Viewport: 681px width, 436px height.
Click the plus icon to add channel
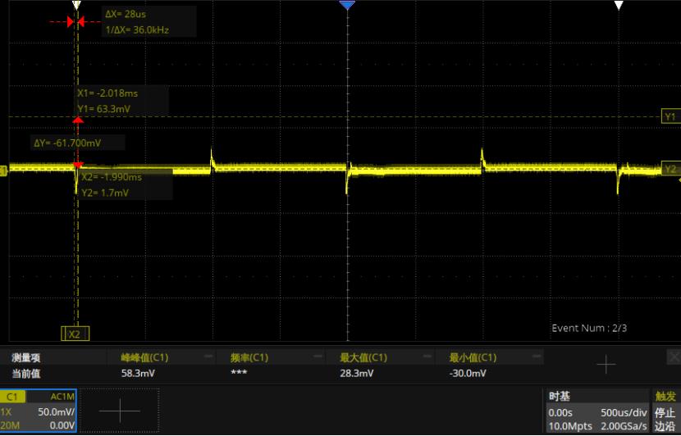(119, 411)
